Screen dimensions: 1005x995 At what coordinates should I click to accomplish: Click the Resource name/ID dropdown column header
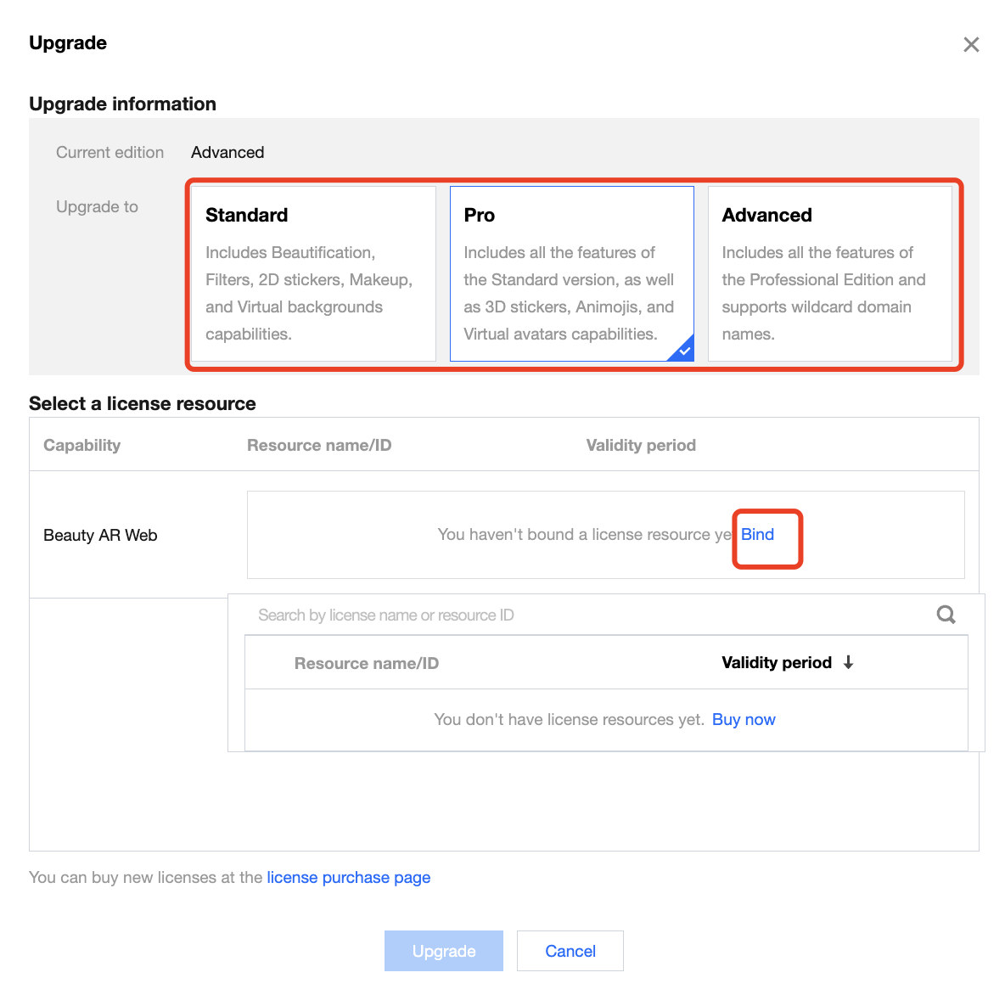(x=366, y=664)
